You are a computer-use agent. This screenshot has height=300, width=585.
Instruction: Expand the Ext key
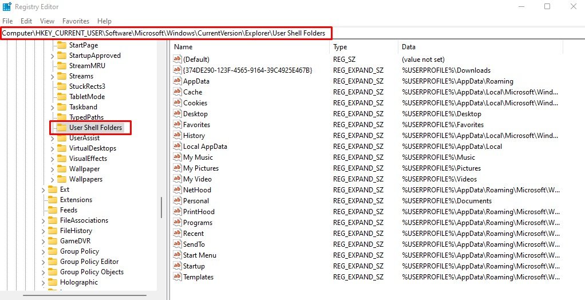click(x=44, y=190)
